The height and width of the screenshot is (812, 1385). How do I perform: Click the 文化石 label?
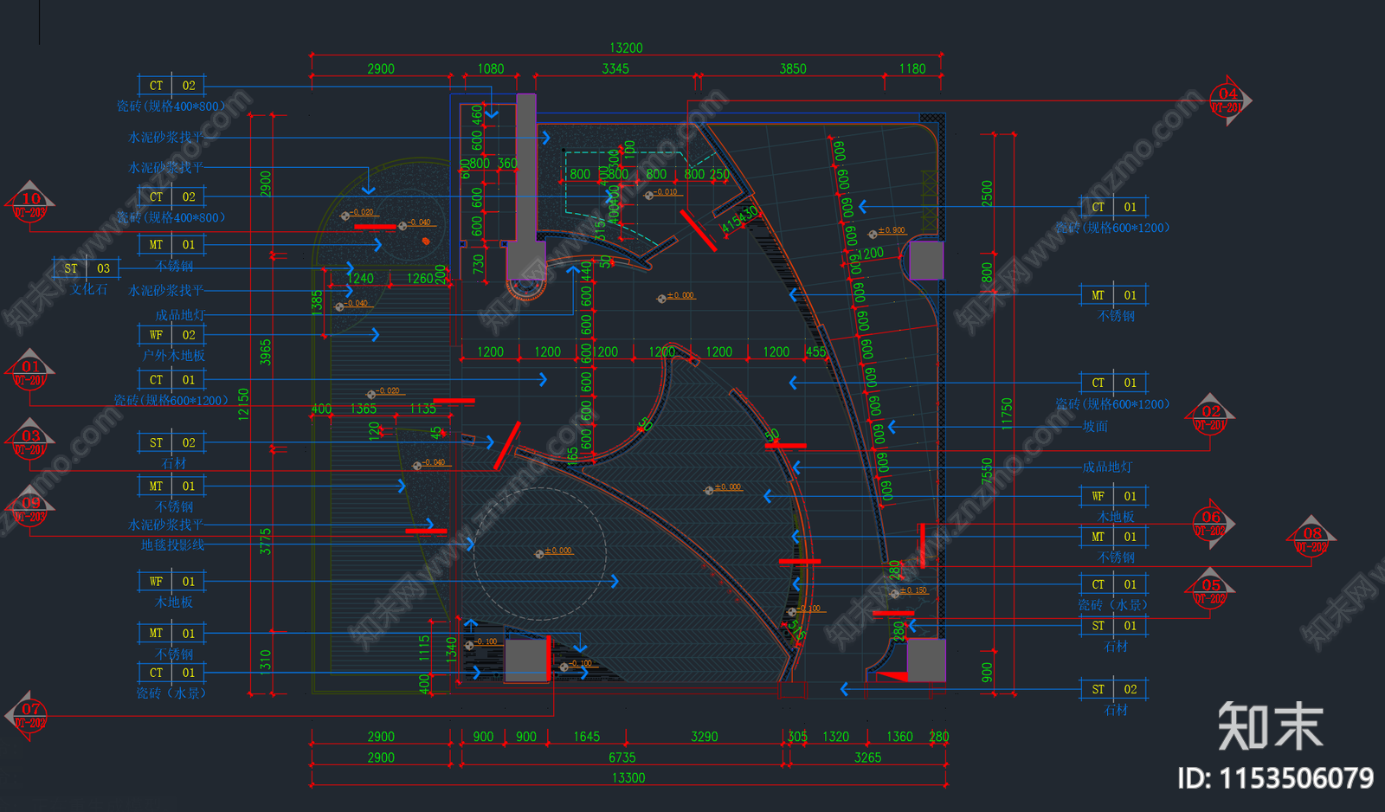tap(89, 289)
